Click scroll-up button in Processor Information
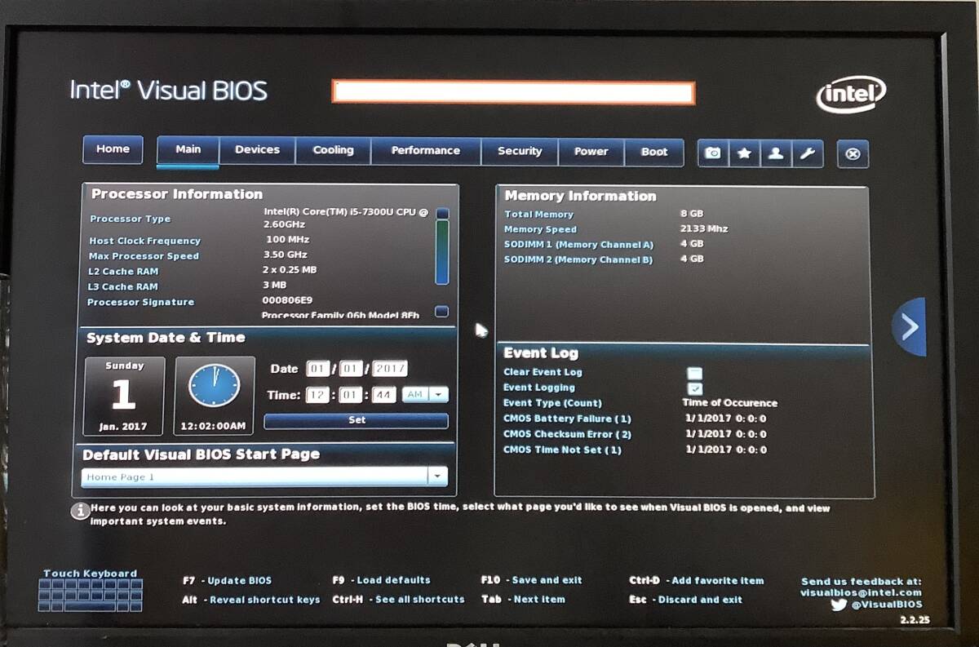Viewport: 979px width, 647px height. 442,214
